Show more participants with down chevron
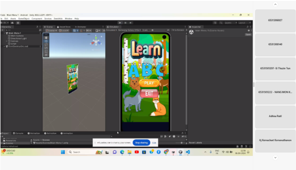This screenshot has height=170, width=296. point(275,158)
